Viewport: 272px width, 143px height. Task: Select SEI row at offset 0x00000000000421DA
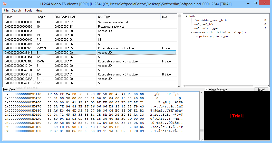pyautogui.click(x=89, y=70)
